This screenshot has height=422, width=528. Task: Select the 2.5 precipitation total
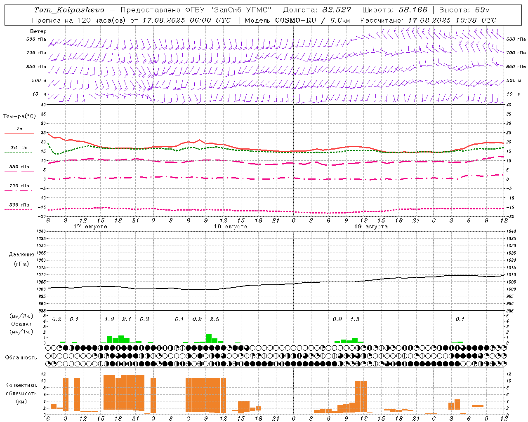click(x=214, y=319)
